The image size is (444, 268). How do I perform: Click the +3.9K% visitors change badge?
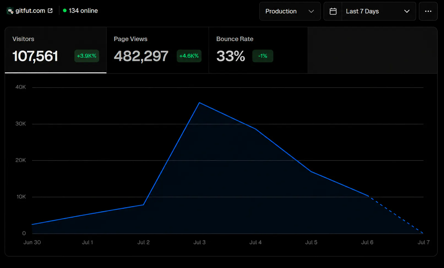tap(87, 56)
